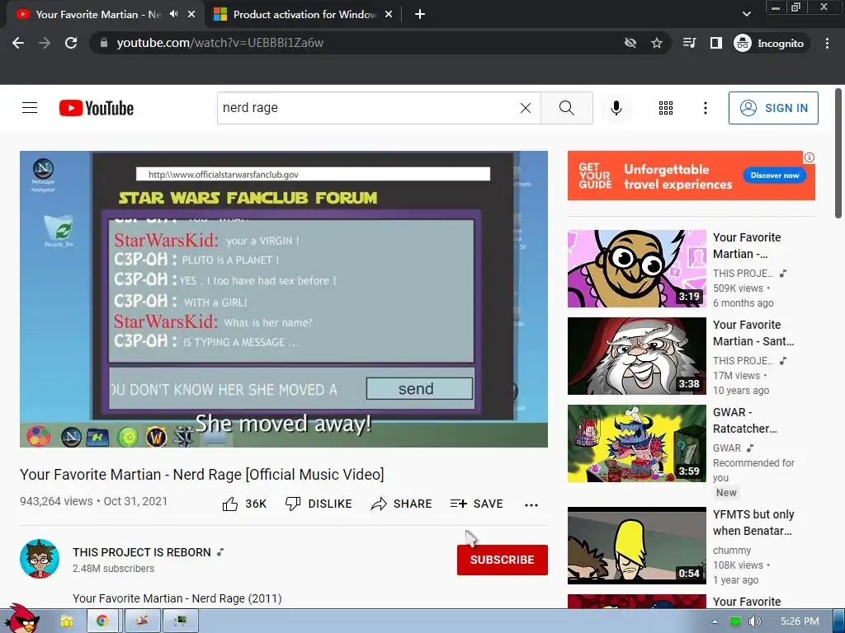The image size is (845, 633).
Task: Subscribe to THIS PROJECT IS REBORN
Action: point(503,560)
